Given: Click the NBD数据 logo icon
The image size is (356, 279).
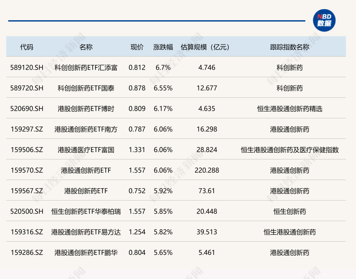Looking at the screenshot, I should point(324,20).
